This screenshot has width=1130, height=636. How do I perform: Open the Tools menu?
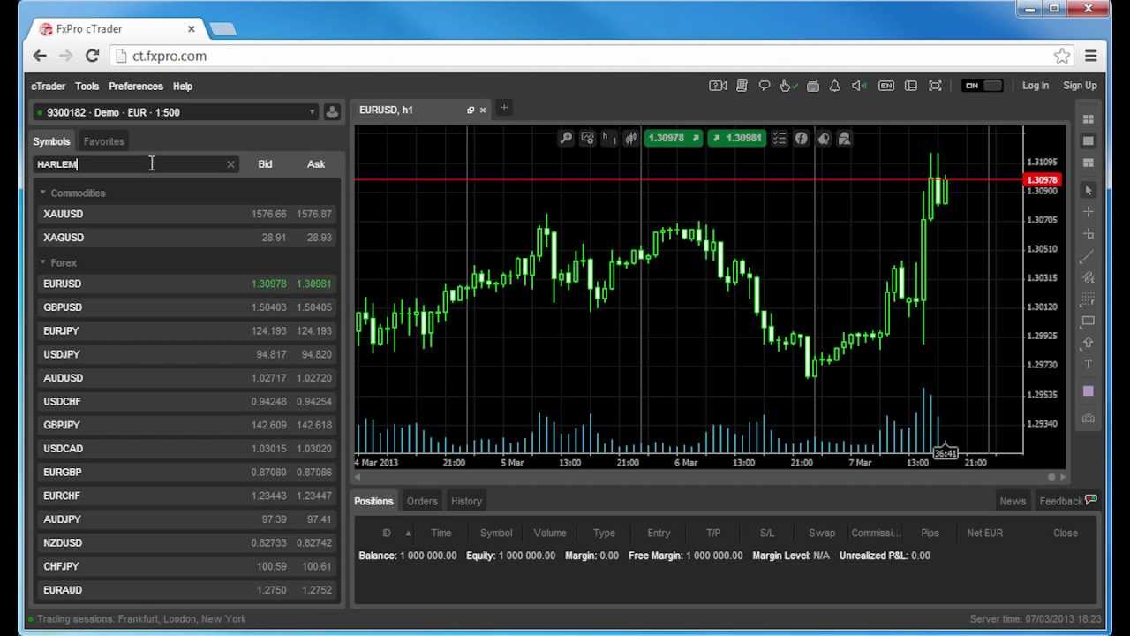[87, 87]
